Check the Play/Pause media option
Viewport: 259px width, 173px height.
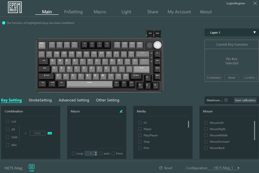140,135
